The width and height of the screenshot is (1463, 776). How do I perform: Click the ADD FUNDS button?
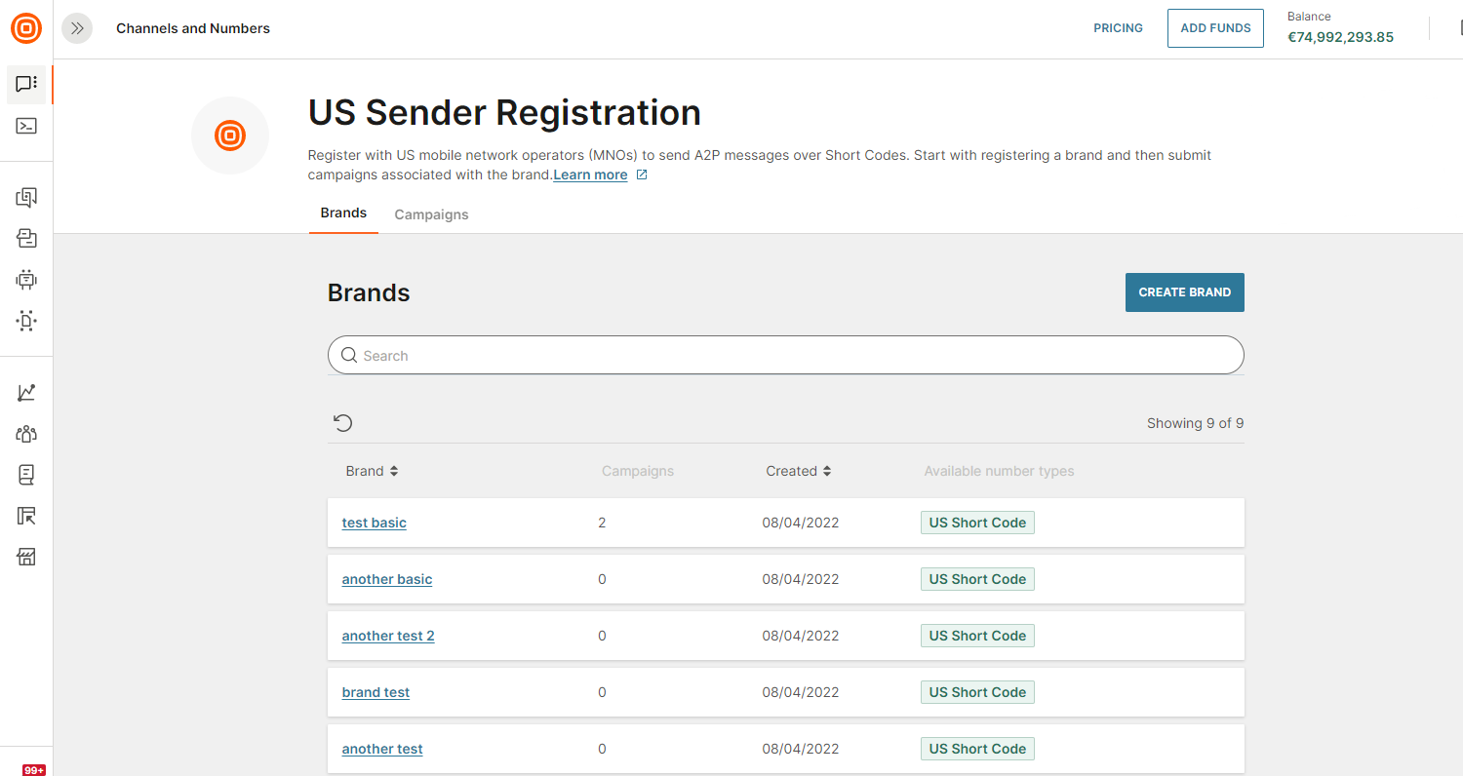click(1214, 28)
